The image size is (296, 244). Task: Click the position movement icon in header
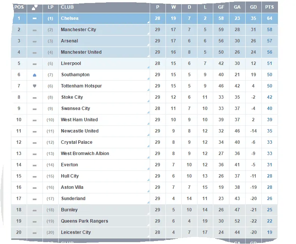click(x=35, y=7)
